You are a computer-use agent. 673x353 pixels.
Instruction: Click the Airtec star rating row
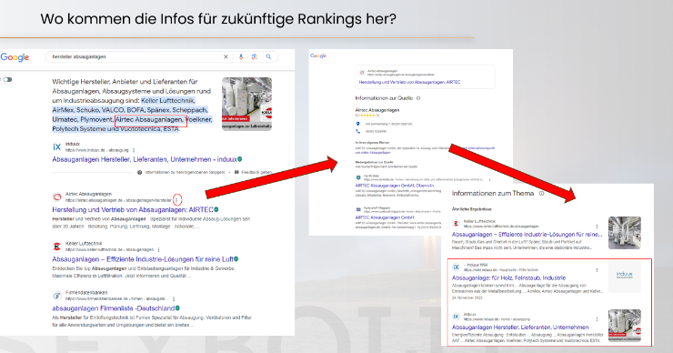[367, 116]
